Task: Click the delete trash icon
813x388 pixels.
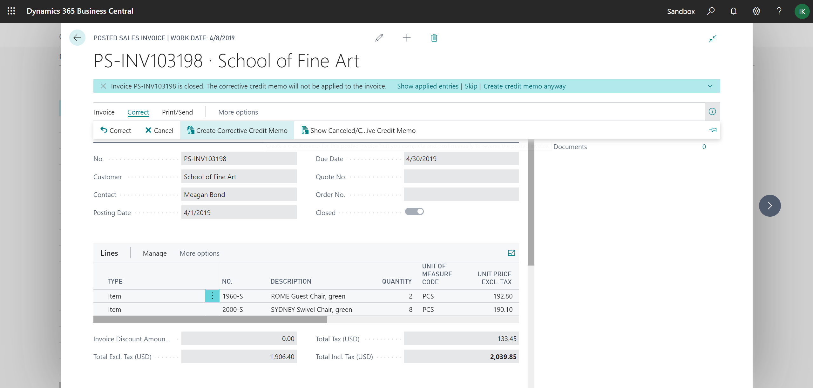Action: coord(433,38)
